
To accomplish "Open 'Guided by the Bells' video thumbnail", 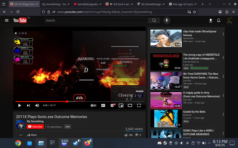I will click(166, 119).
